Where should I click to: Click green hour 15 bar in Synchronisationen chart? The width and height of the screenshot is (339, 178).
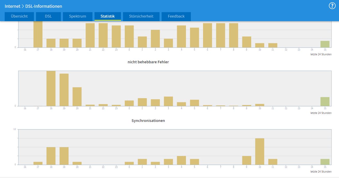[x=325, y=162]
